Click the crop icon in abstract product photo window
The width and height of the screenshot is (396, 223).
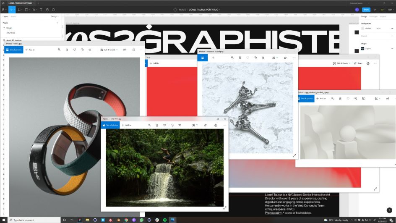[x=364, y=99]
